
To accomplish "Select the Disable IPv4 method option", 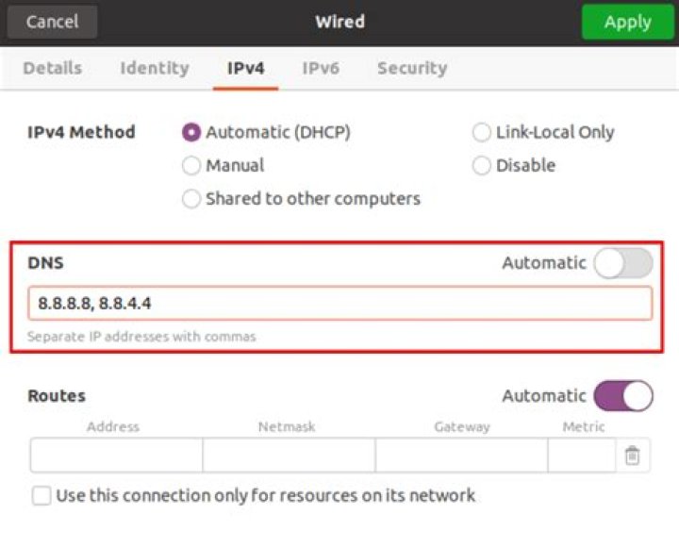I will tap(482, 165).
